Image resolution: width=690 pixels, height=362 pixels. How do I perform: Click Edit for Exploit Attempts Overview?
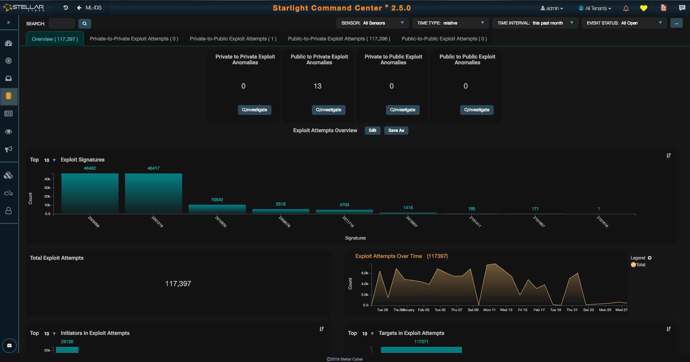click(372, 130)
